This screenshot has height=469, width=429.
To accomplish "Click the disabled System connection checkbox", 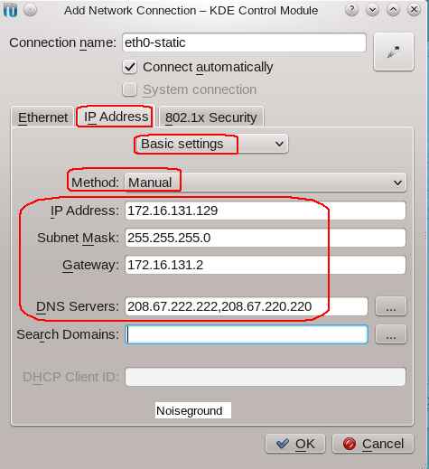I will [130, 89].
